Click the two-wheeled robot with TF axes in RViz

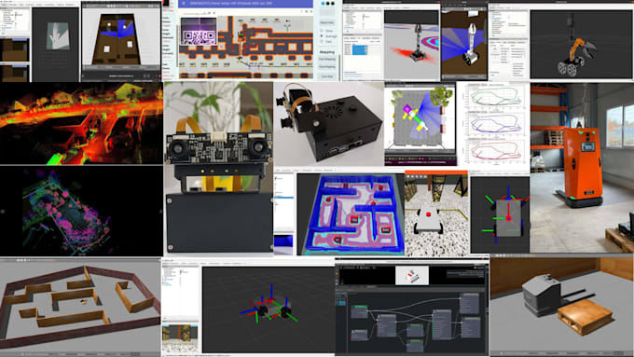coord(269,309)
